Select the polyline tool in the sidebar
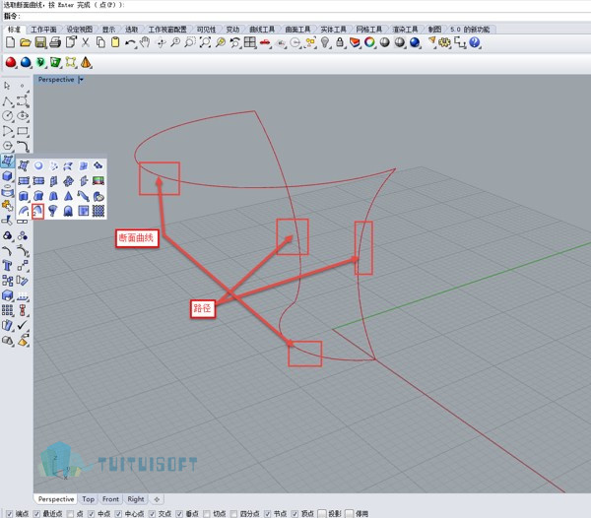 7,101
